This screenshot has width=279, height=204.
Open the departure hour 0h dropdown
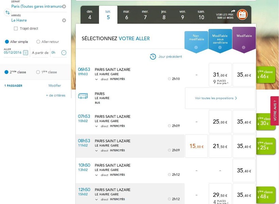click(x=64, y=53)
